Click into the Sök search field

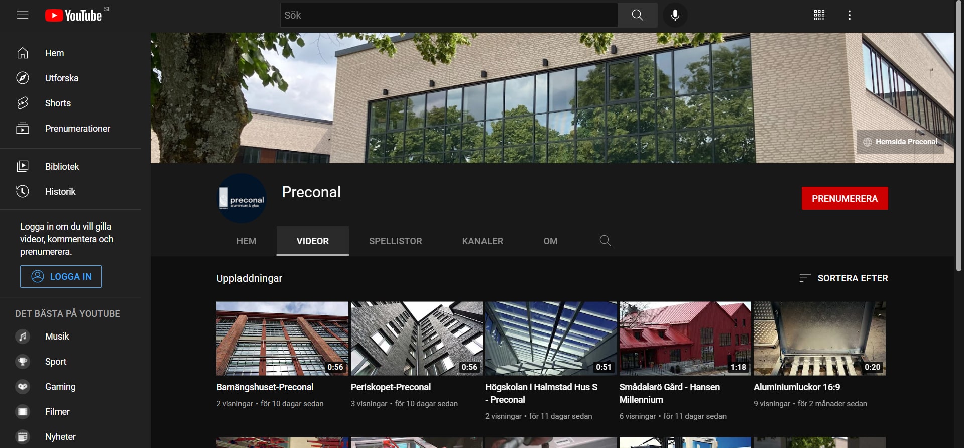448,15
